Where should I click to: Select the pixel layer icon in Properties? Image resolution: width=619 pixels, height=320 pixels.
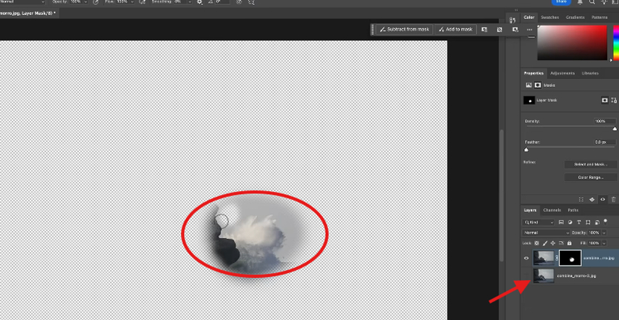point(529,85)
